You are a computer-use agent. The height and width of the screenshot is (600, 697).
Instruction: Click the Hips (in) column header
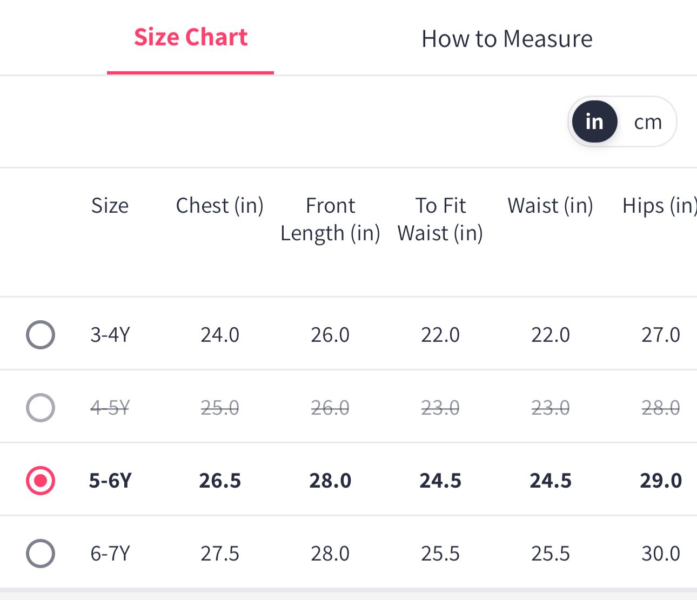[x=659, y=206]
